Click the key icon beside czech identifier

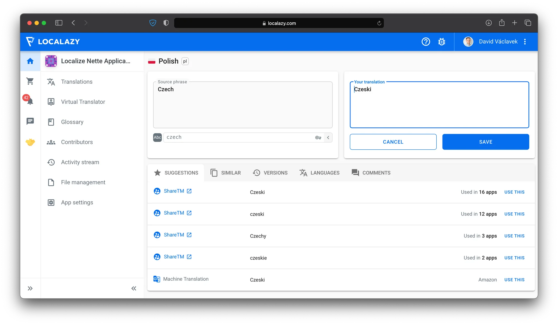pyautogui.click(x=318, y=137)
